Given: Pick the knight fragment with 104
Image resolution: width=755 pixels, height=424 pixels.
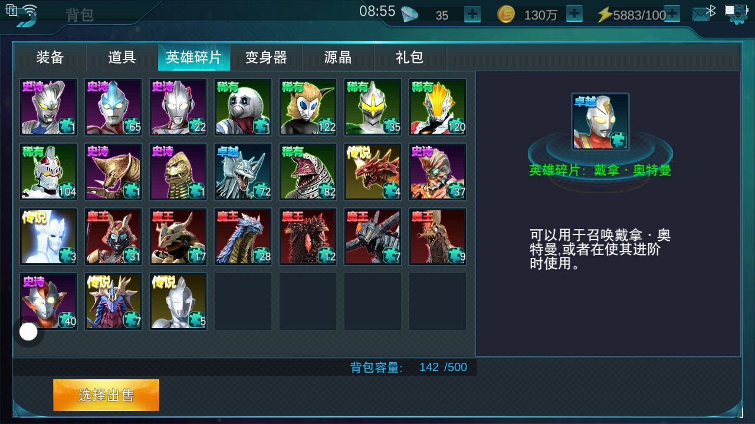Looking at the screenshot, I should (x=48, y=171).
